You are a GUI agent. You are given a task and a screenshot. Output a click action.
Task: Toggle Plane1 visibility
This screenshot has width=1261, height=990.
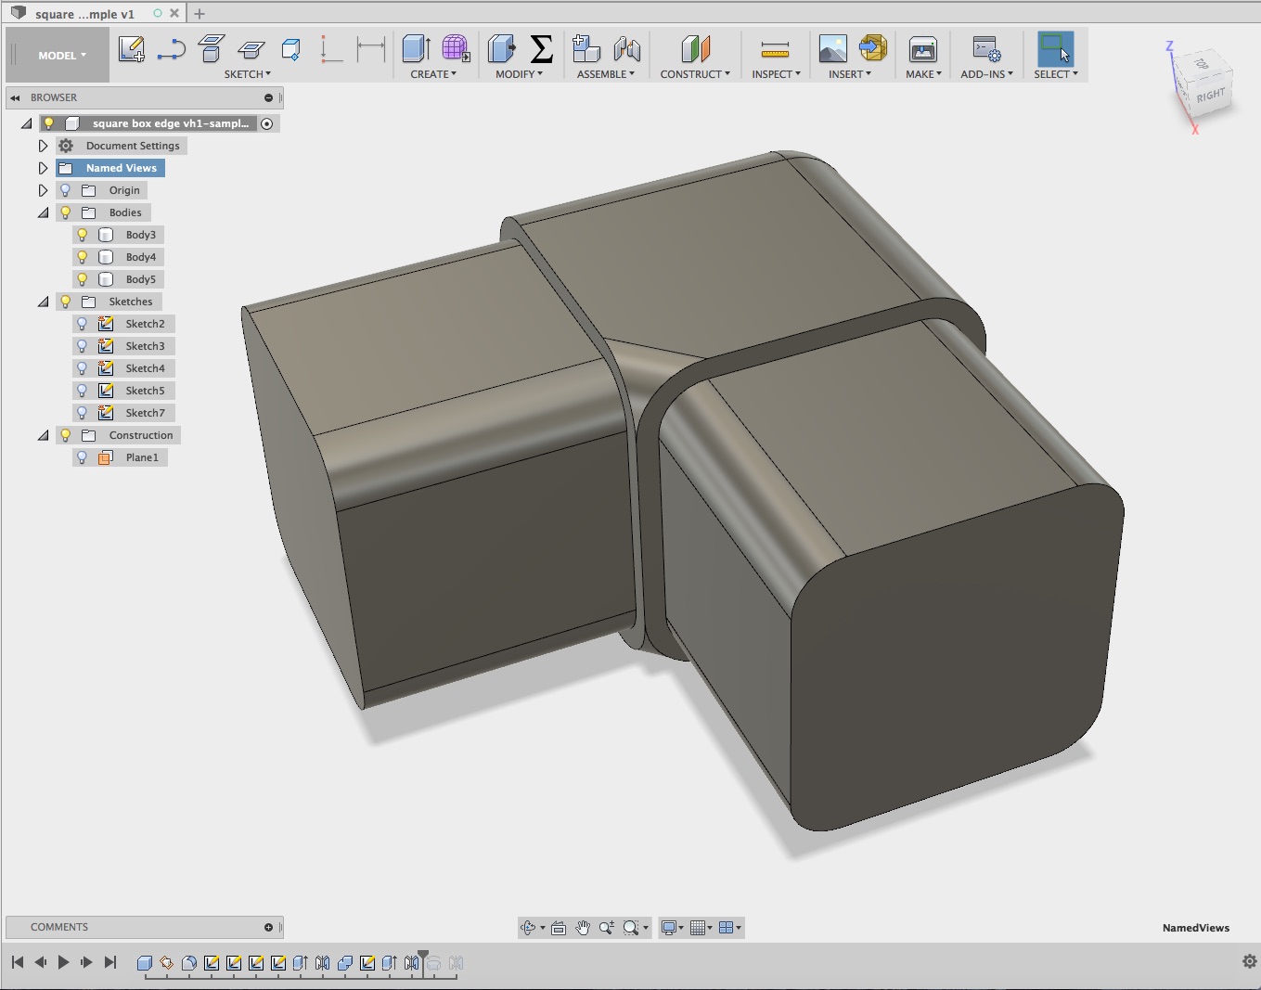pos(84,457)
